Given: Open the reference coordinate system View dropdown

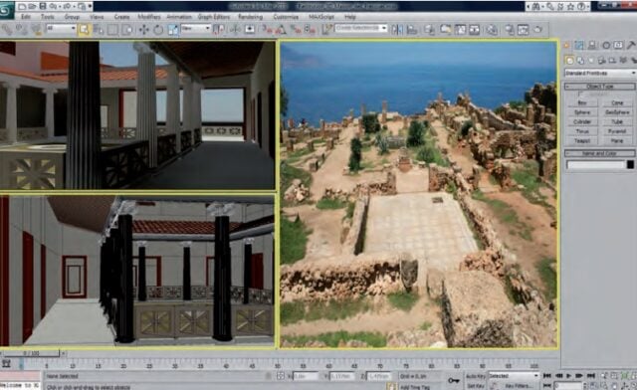Looking at the screenshot, I should (x=195, y=29).
